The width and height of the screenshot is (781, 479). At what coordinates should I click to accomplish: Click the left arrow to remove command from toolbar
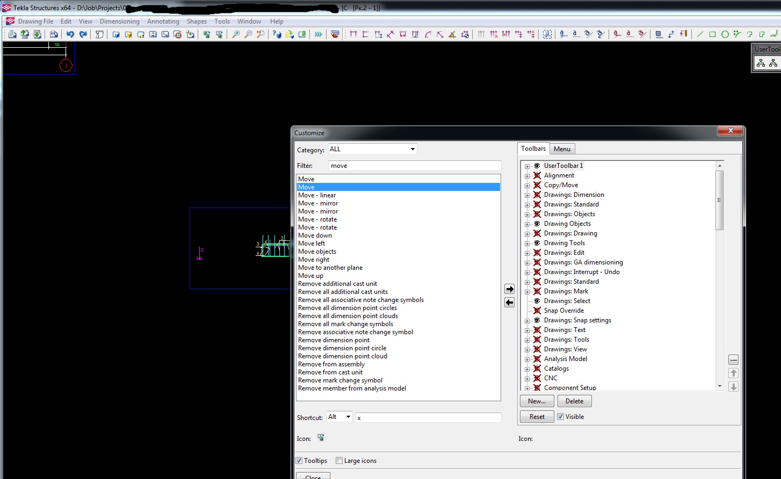[x=509, y=303]
